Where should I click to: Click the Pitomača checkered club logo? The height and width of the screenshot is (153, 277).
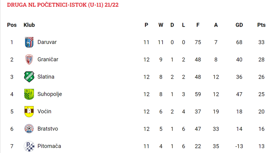[x=29, y=146]
